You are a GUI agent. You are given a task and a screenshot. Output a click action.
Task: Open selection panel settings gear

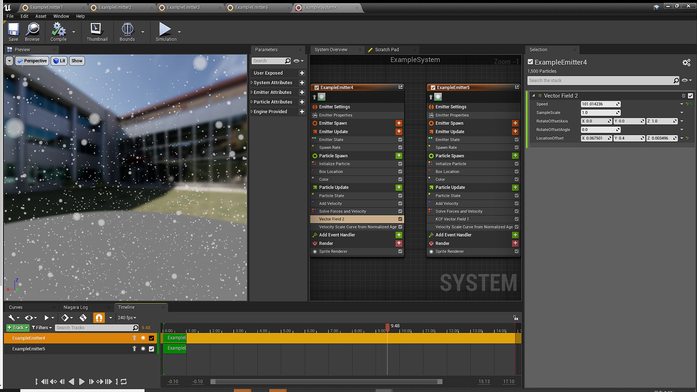[686, 63]
